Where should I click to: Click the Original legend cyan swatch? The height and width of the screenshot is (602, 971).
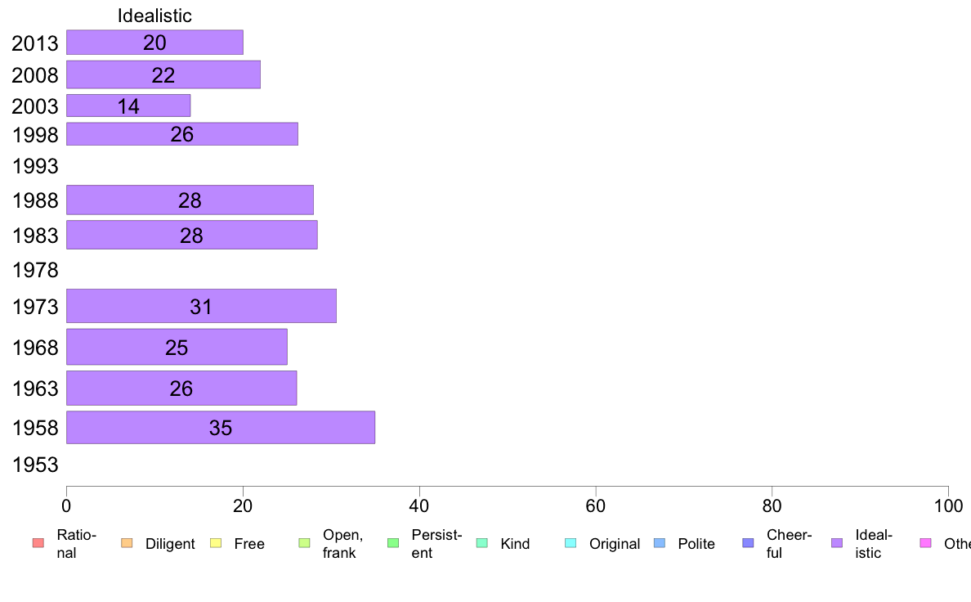(571, 543)
